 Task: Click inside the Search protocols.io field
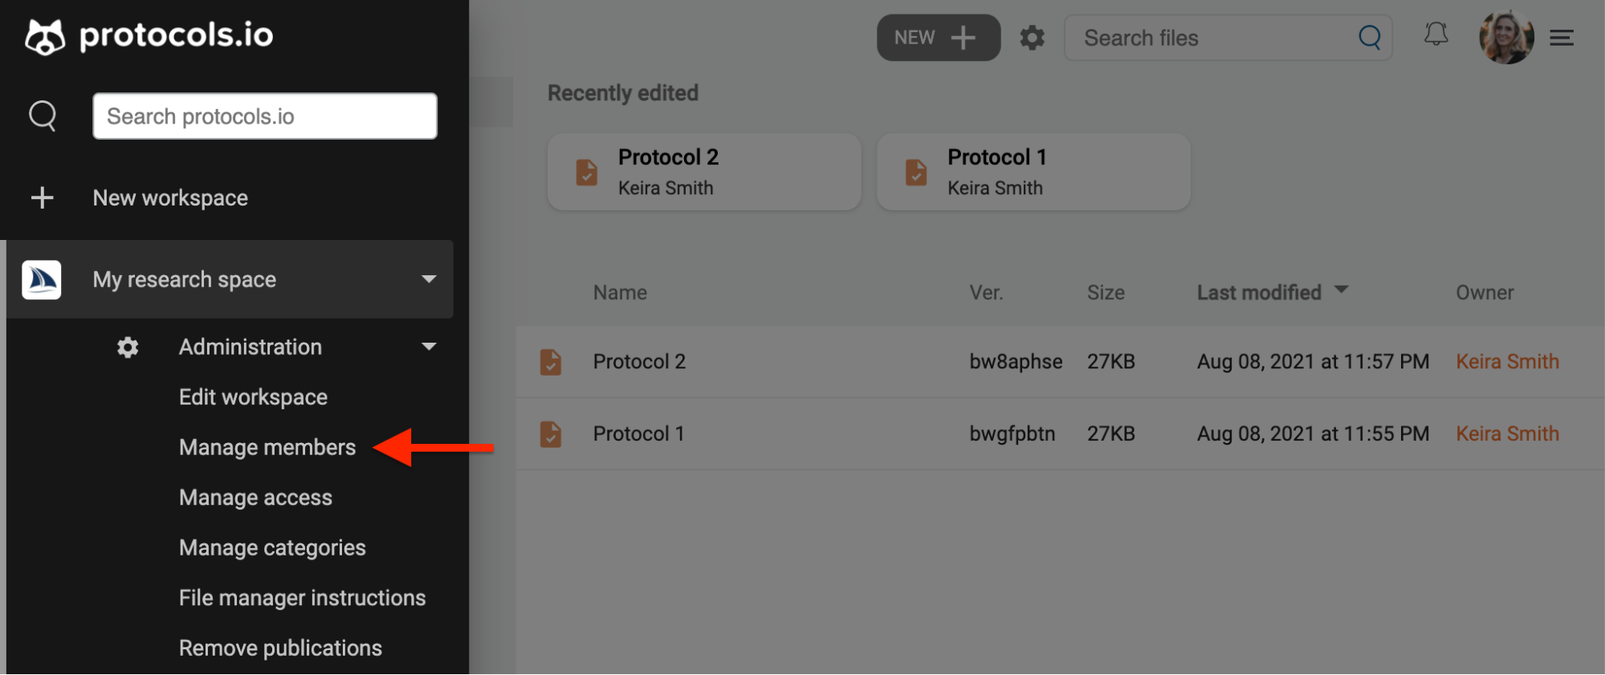[264, 116]
